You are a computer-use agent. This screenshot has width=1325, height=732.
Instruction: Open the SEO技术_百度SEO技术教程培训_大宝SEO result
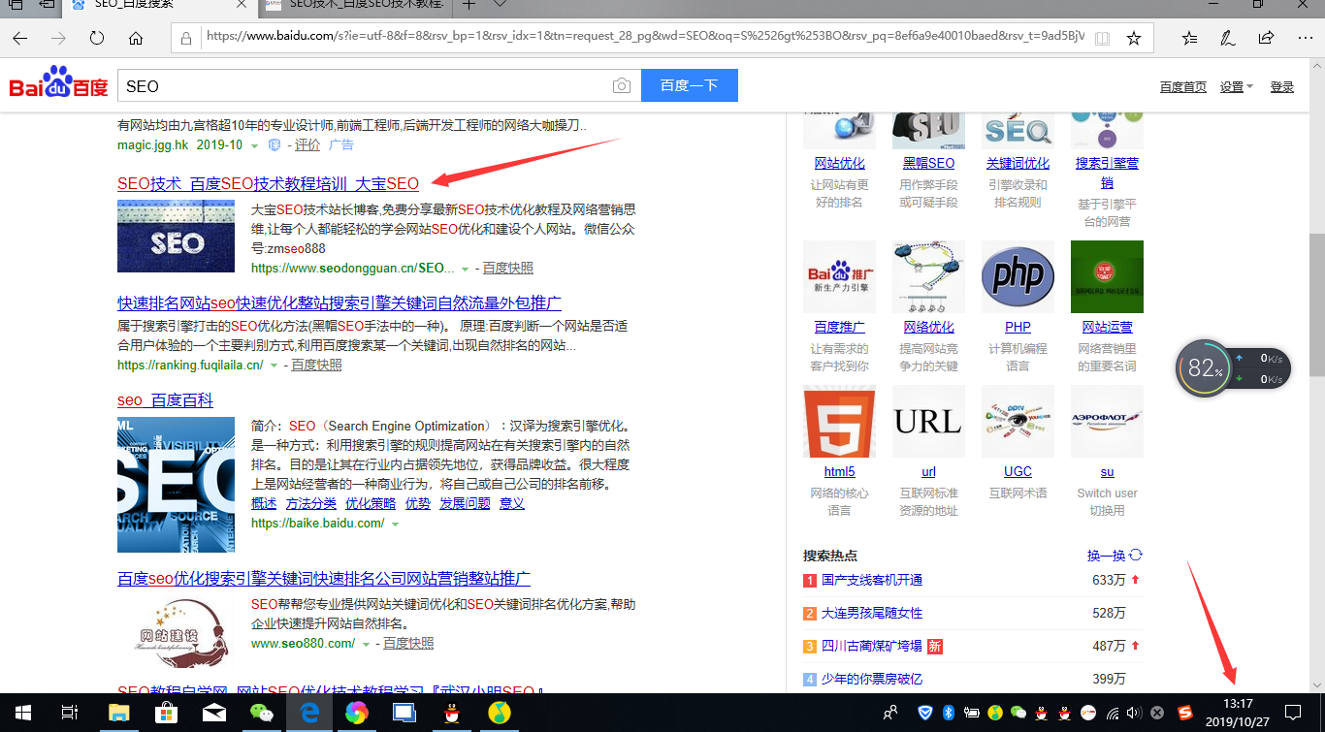click(x=269, y=183)
